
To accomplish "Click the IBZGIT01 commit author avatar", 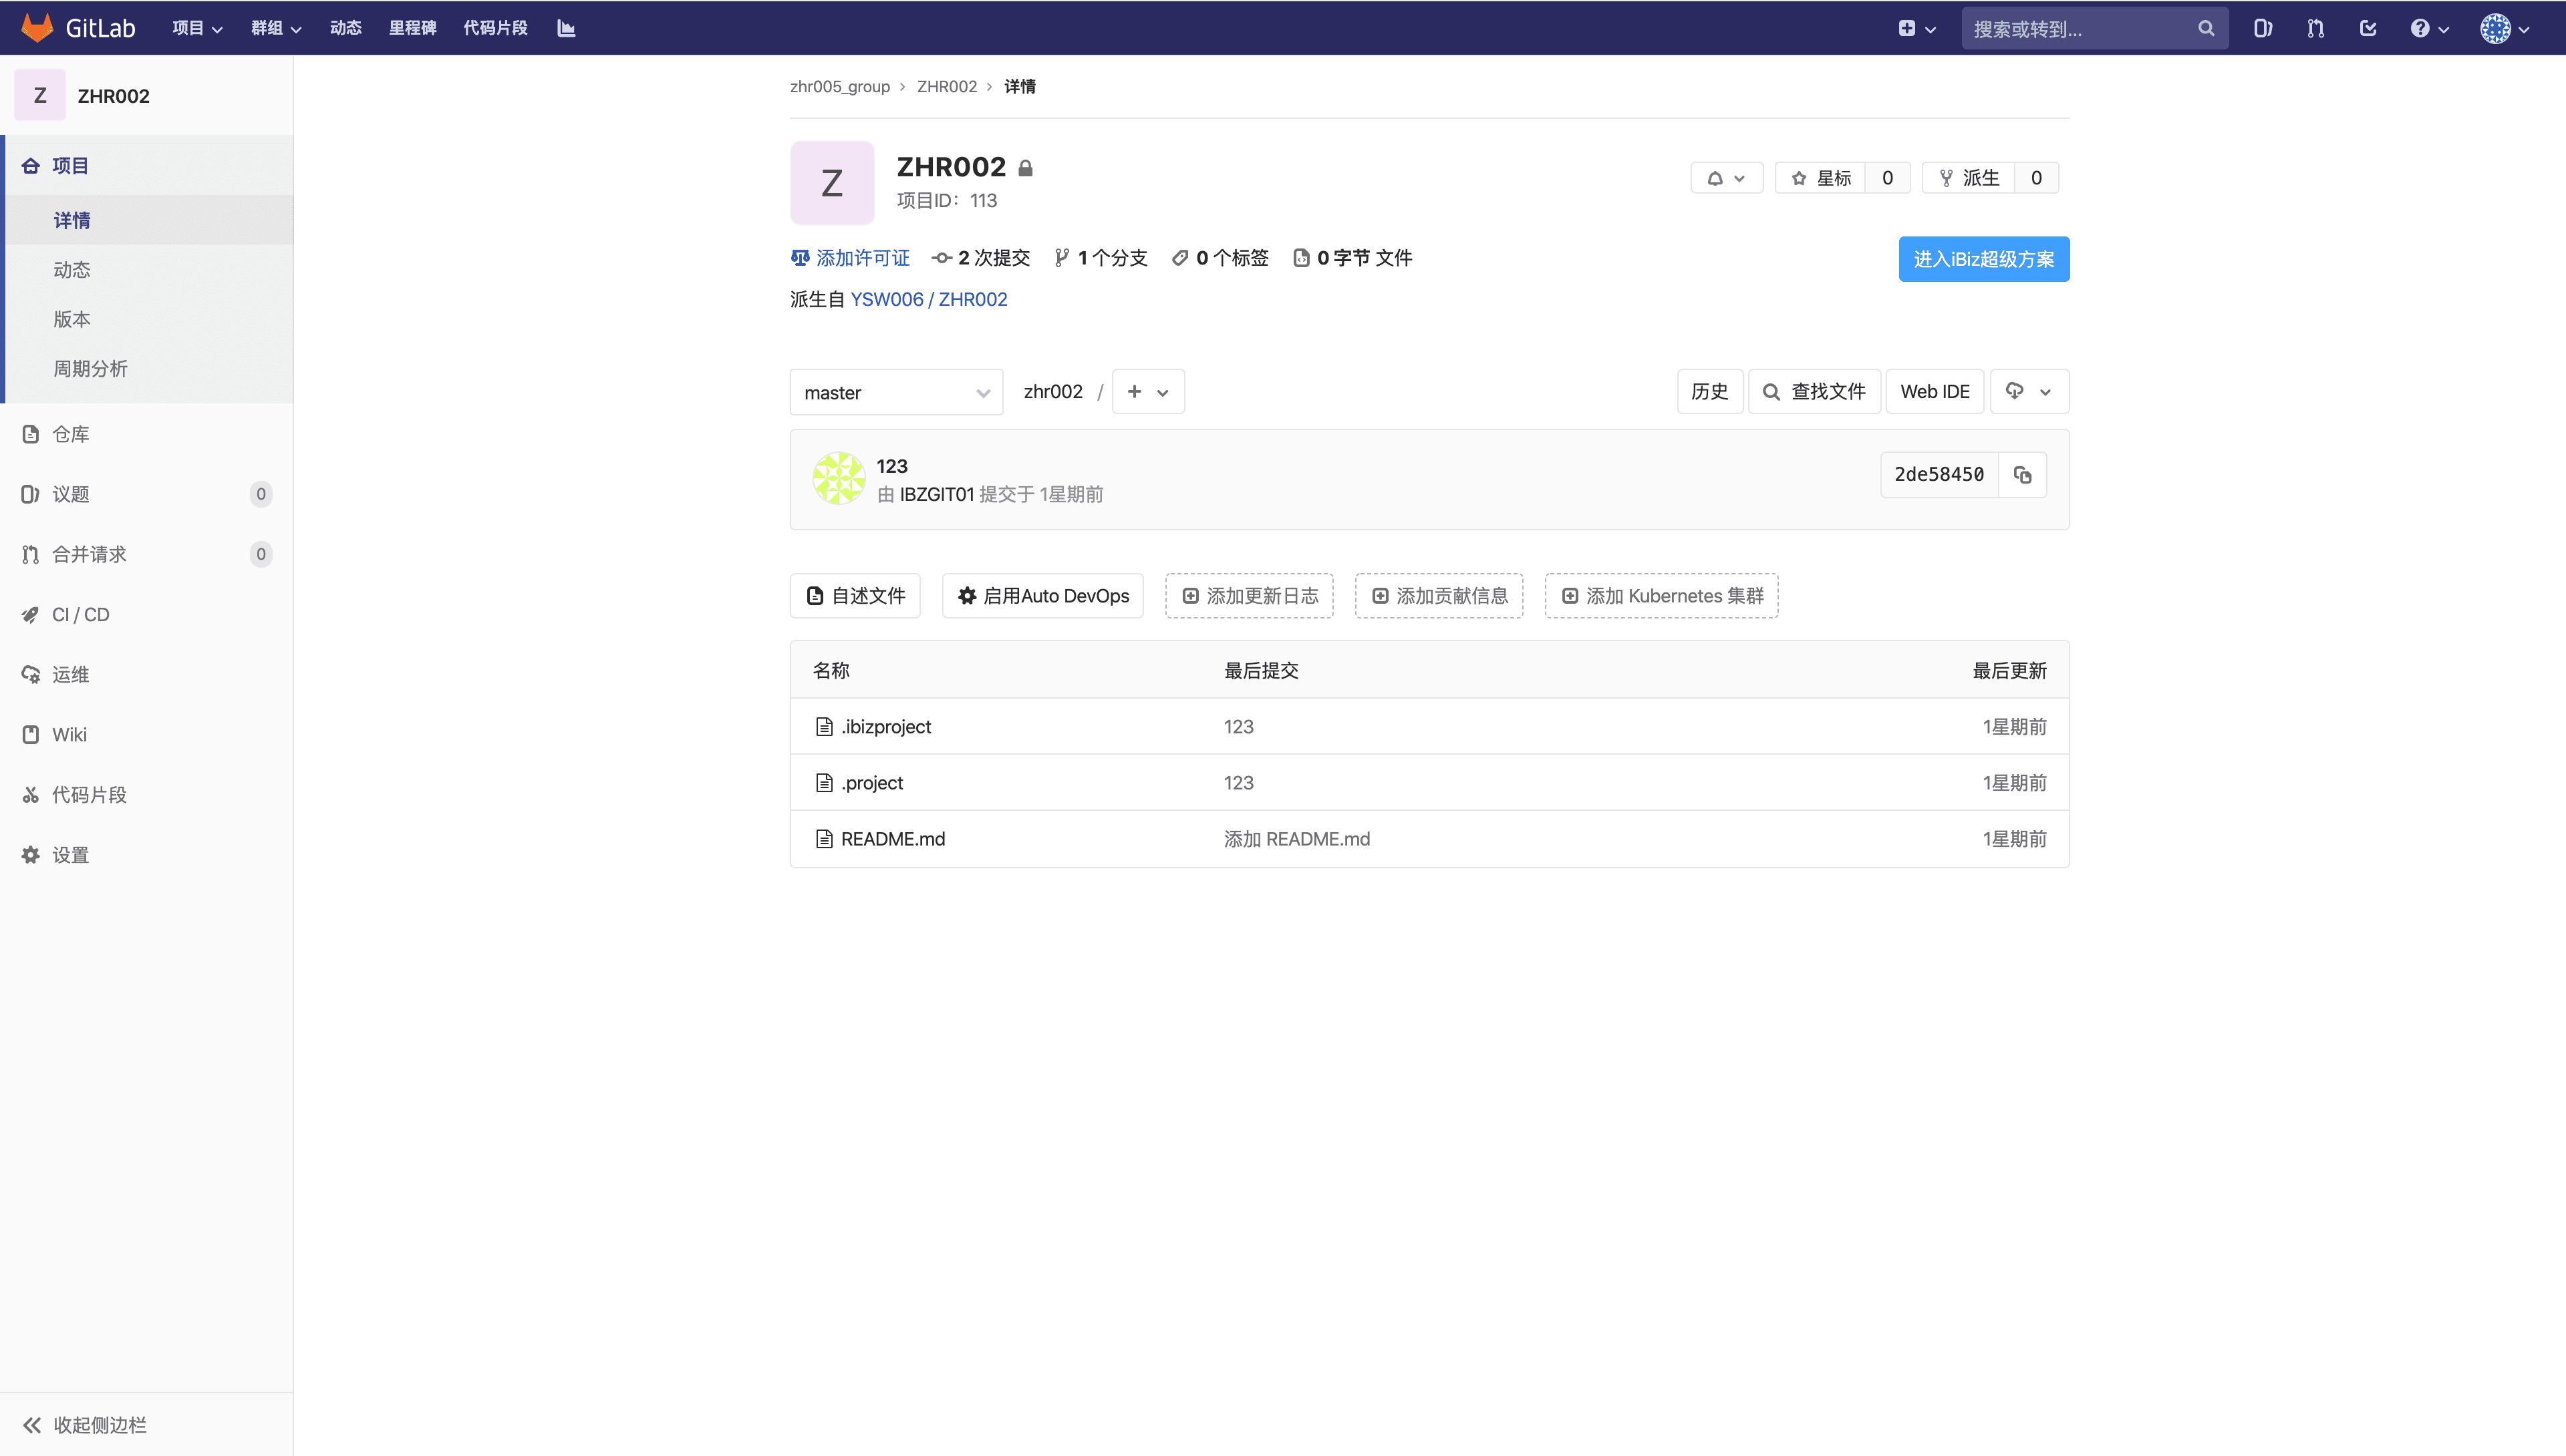I will tap(839, 478).
